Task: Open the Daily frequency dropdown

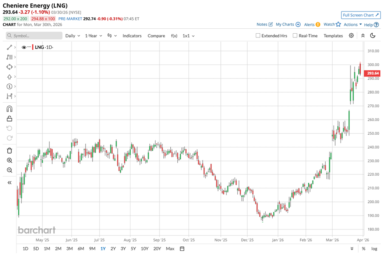Action: click(72, 36)
